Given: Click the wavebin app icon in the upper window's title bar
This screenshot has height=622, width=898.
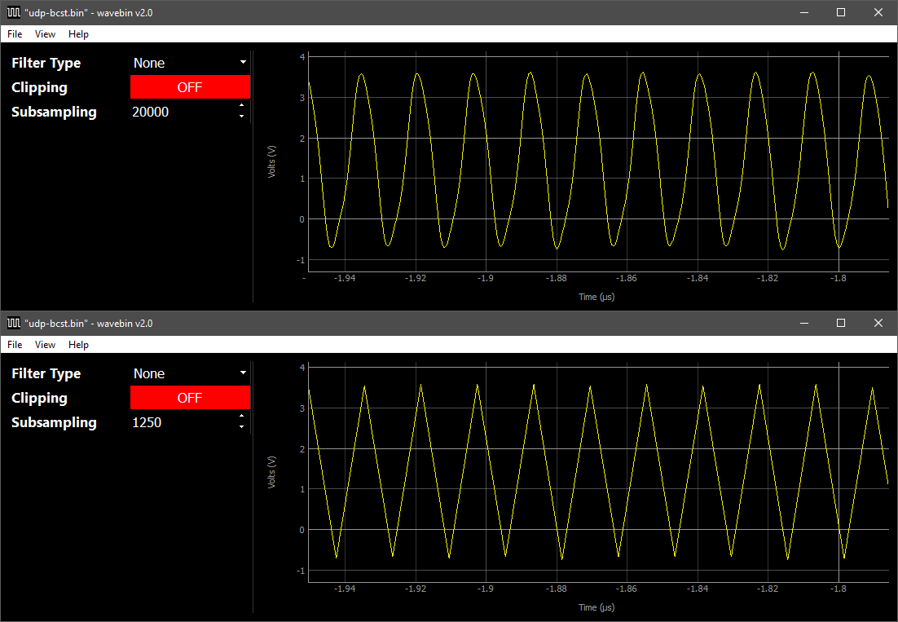Looking at the screenshot, I should [14, 12].
